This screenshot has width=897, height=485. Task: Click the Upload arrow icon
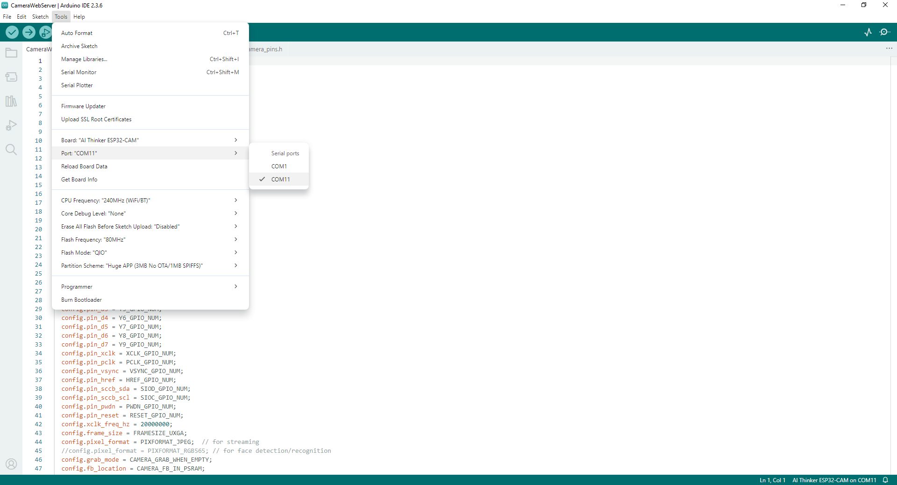click(x=29, y=32)
